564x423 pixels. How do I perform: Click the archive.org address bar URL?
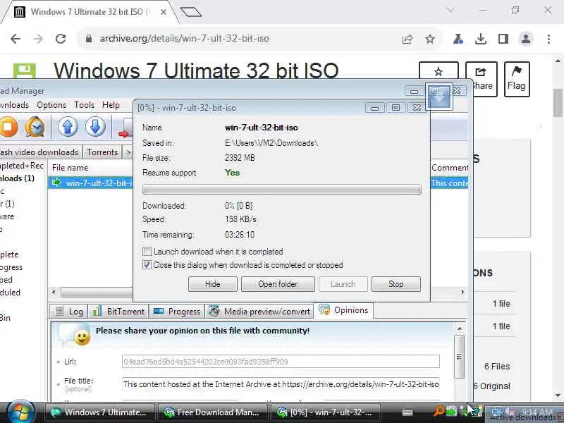click(185, 39)
